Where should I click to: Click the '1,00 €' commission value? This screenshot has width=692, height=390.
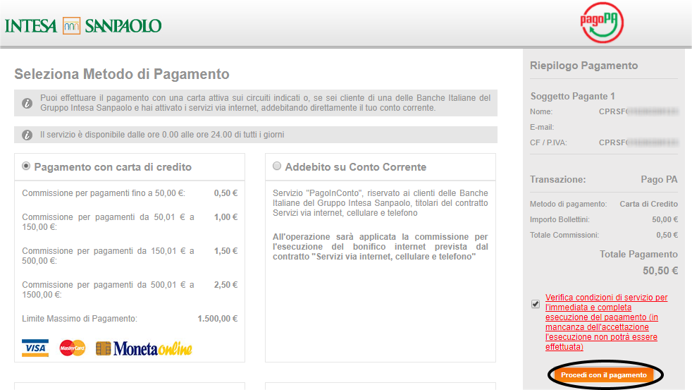[x=226, y=217]
